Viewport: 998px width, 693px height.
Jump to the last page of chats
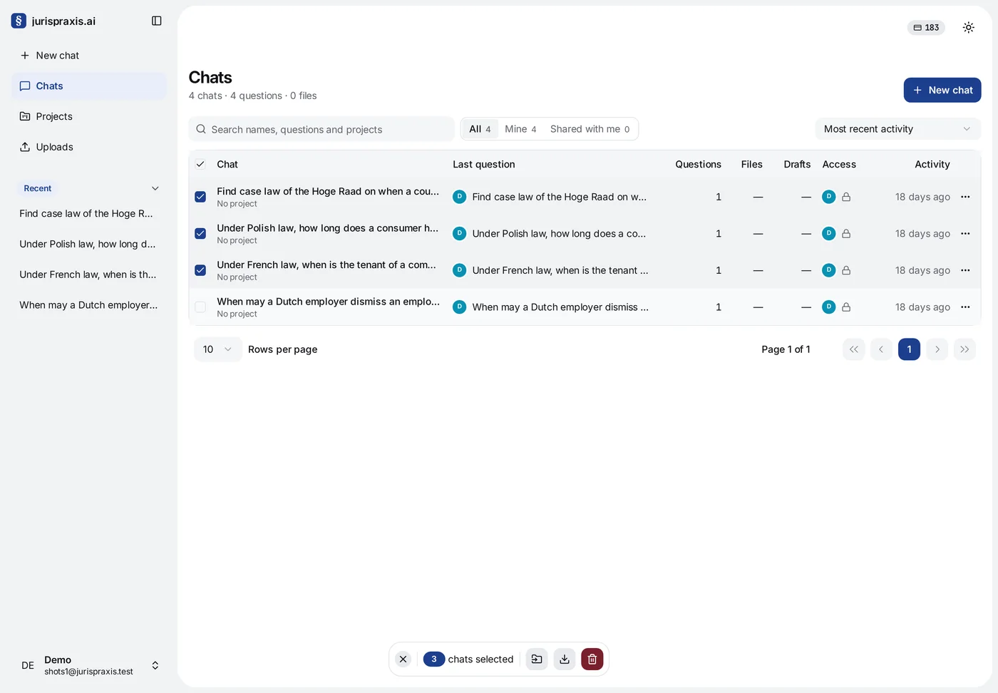click(x=964, y=349)
